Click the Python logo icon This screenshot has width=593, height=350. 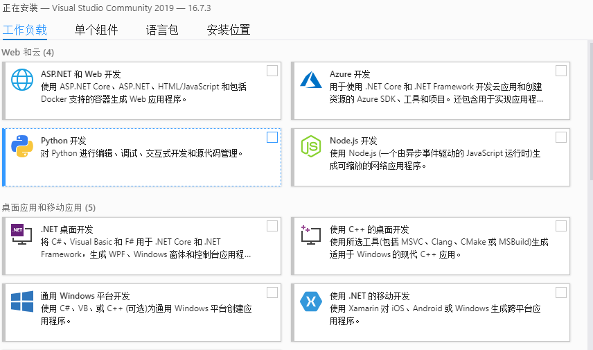(22, 146)
